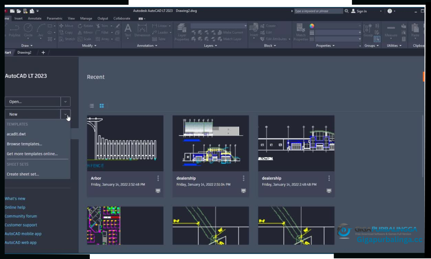Switch to the Manage ribbon tab
Image resolution: width=431 pixels, height=259 pixels.
point(86,18)
